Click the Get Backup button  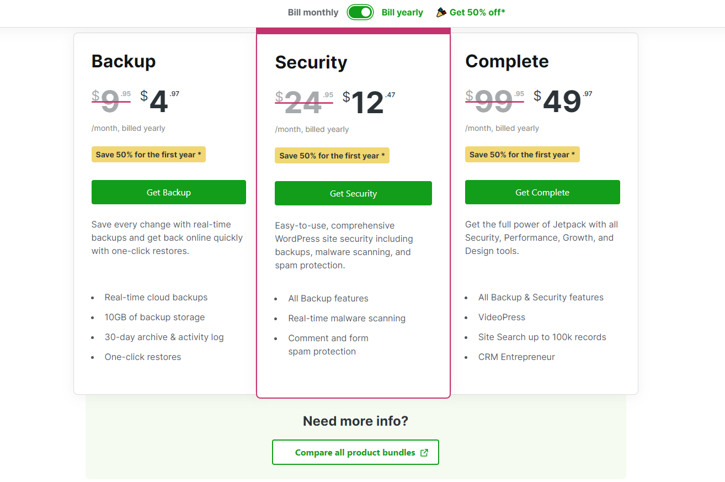coord(168,192)
